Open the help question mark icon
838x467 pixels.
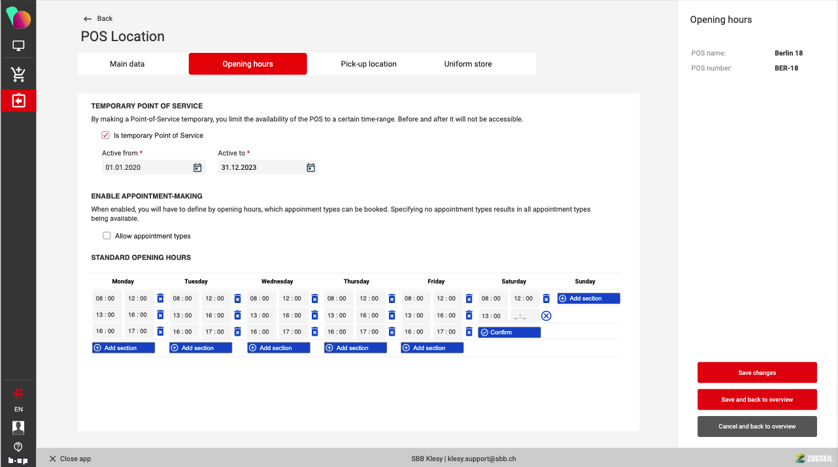click(x=18, y=447)
